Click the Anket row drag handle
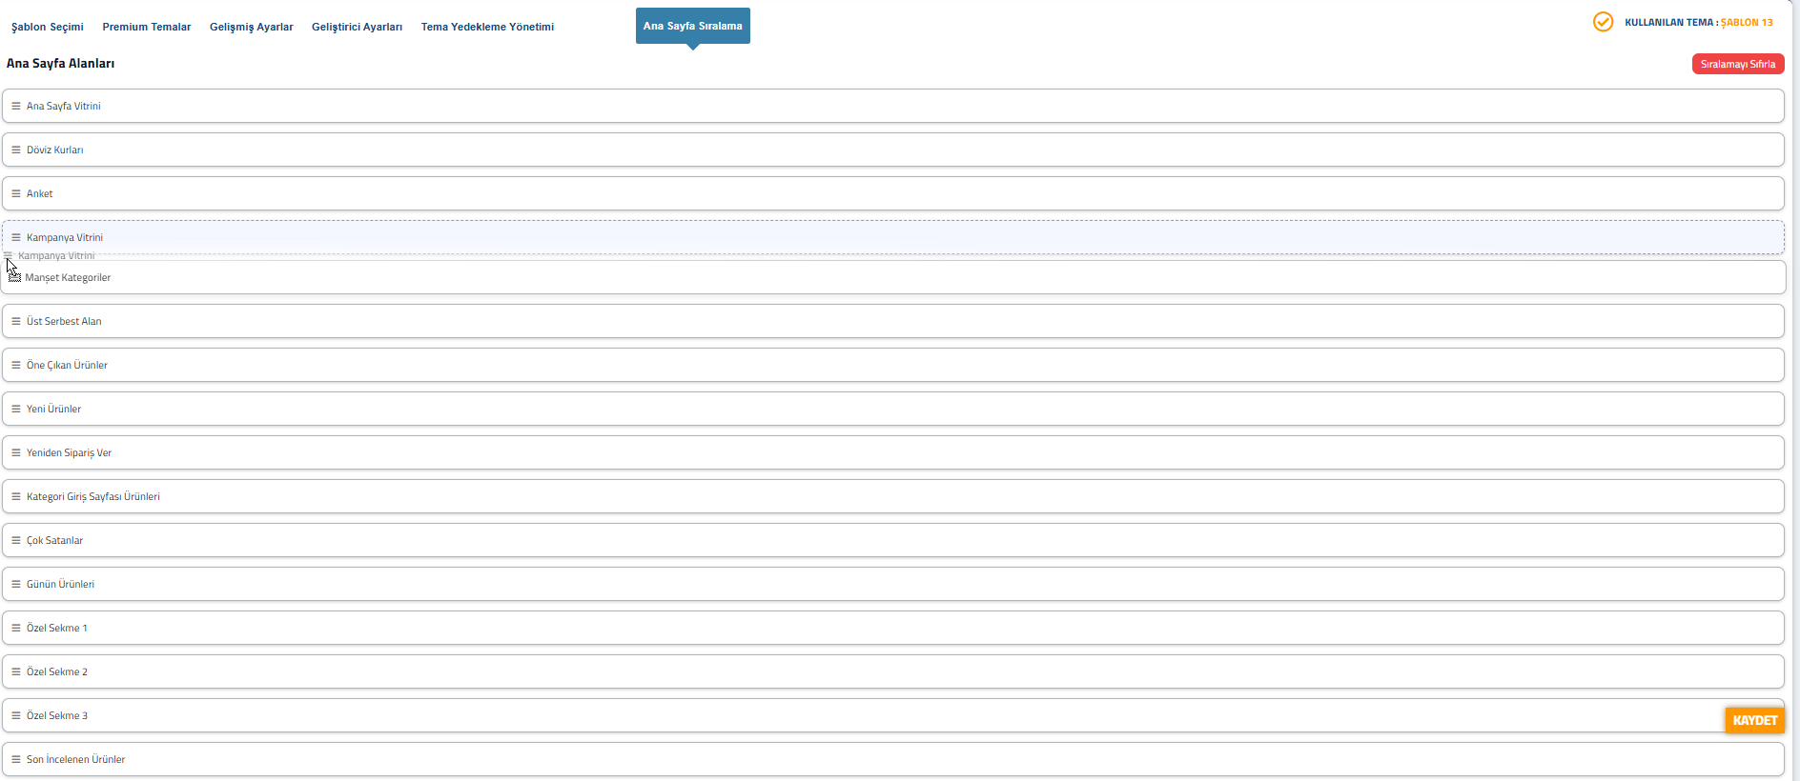This screenshot has width=1800, height=781. point(16,193)
